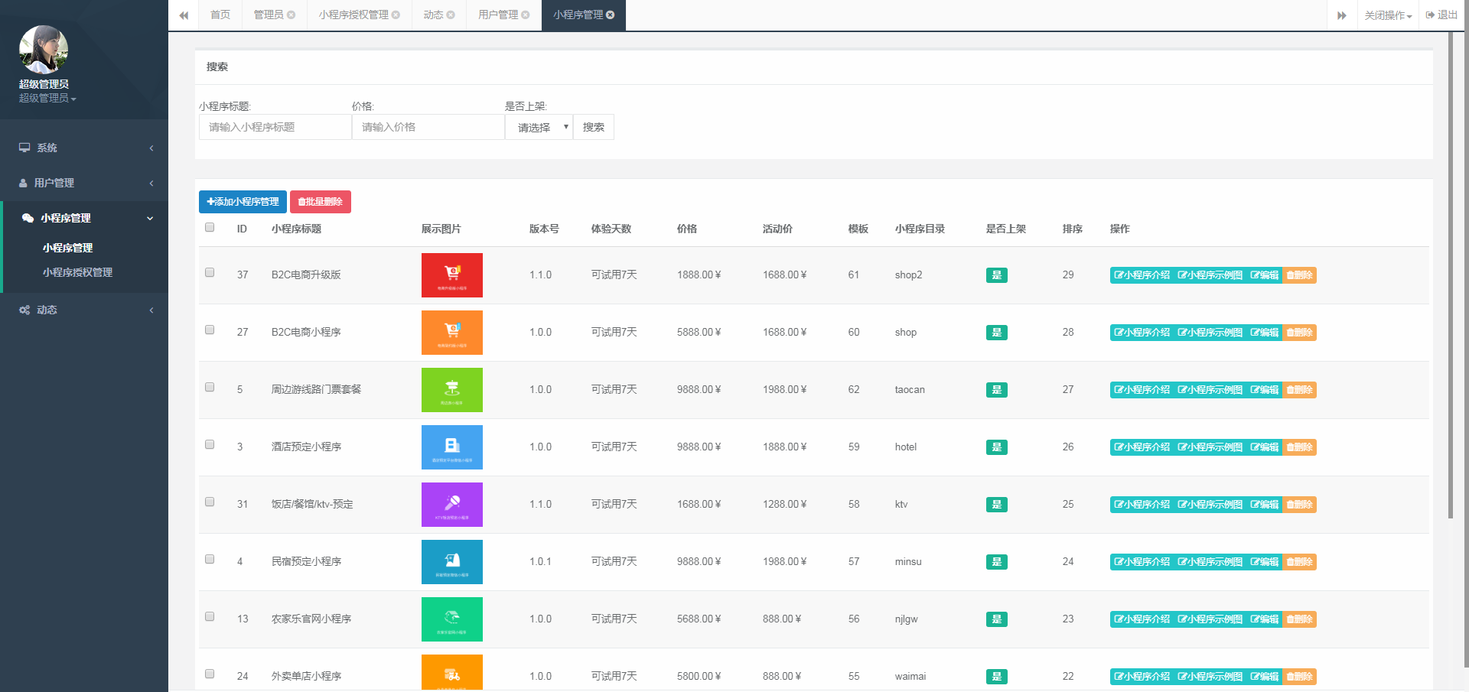
Task: Open the 关闭操作 dropdown menu
Action: [1387, 15]
